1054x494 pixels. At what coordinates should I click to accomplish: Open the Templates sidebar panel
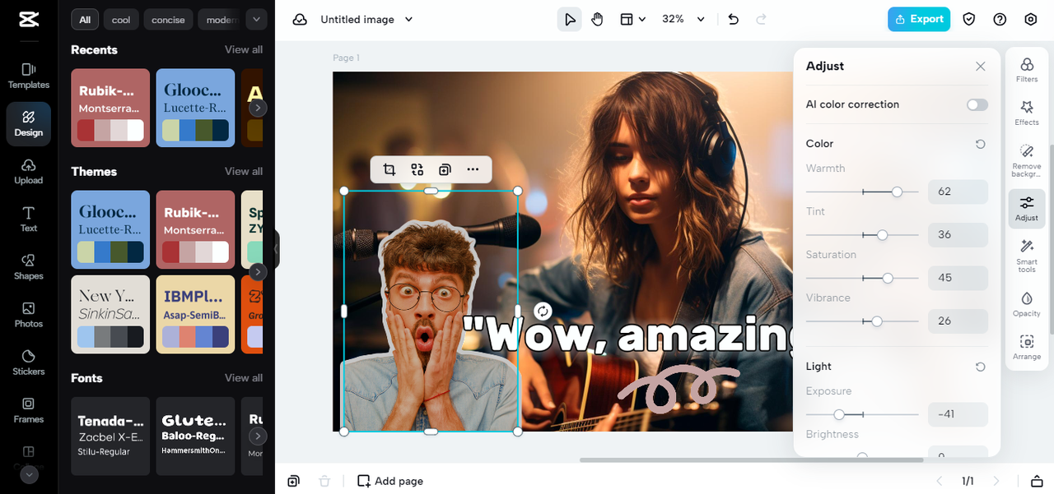29,76
